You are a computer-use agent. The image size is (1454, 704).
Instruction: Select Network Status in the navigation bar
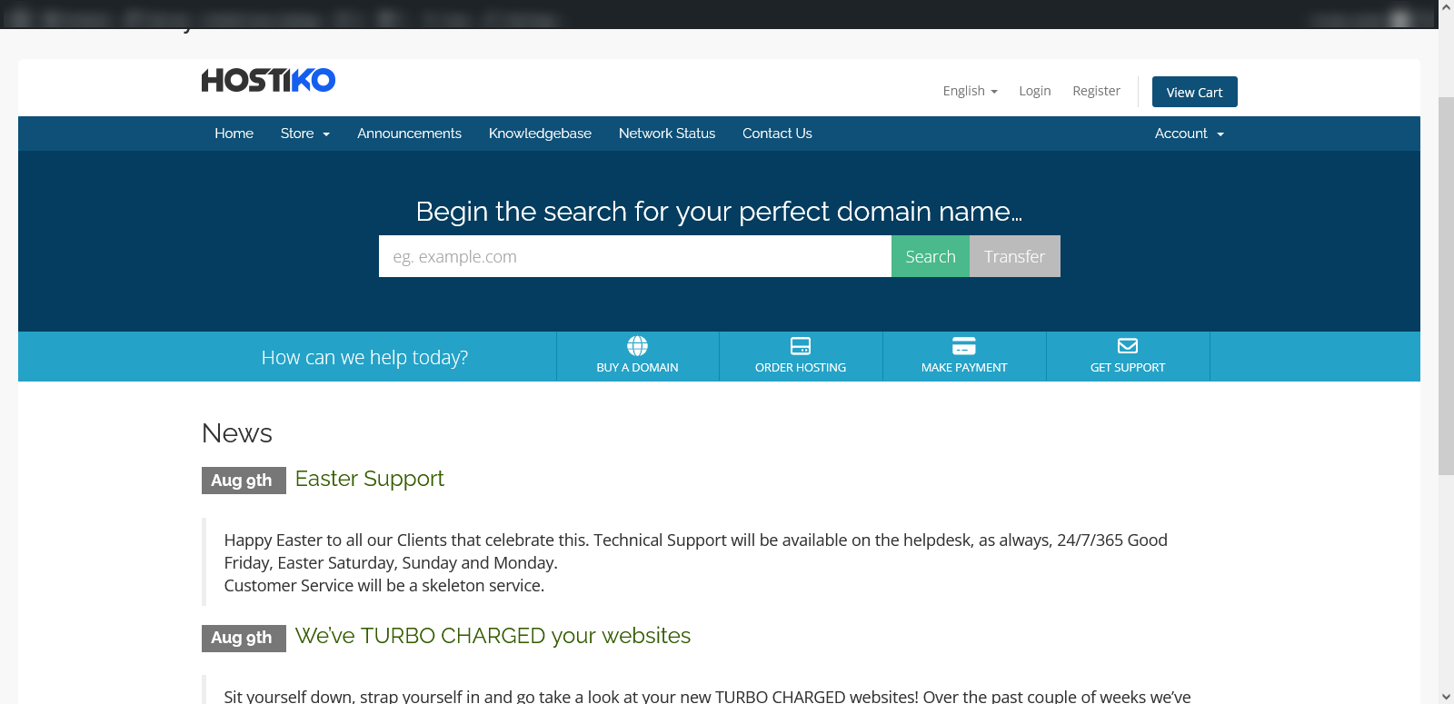point(667,134)
